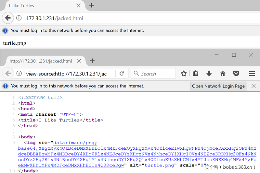Close the I Like Turtles tab
The width and height of the screenshot is (260, 173).
pyautogui.click(x=78, y=6)
